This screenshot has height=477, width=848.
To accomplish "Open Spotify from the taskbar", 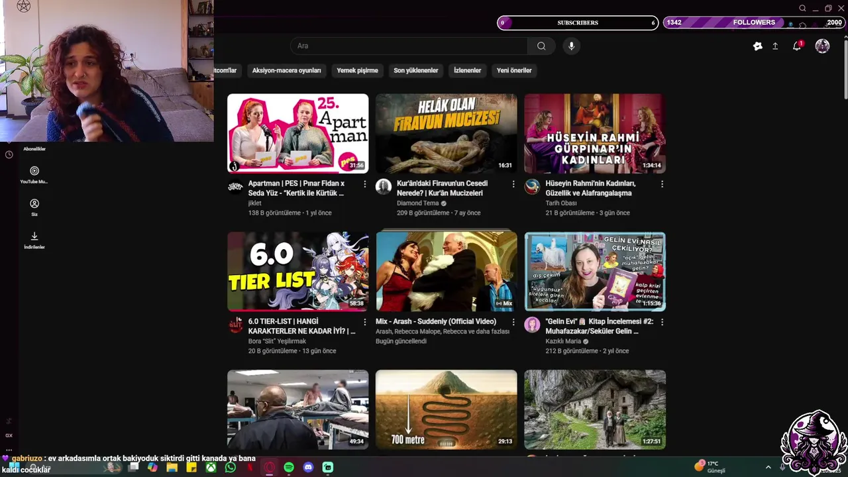I will click(289, 467).
